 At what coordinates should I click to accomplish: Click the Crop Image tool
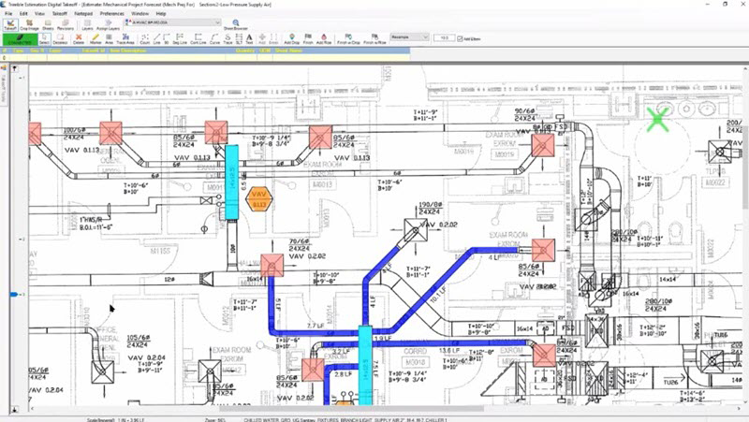point(30,24)
